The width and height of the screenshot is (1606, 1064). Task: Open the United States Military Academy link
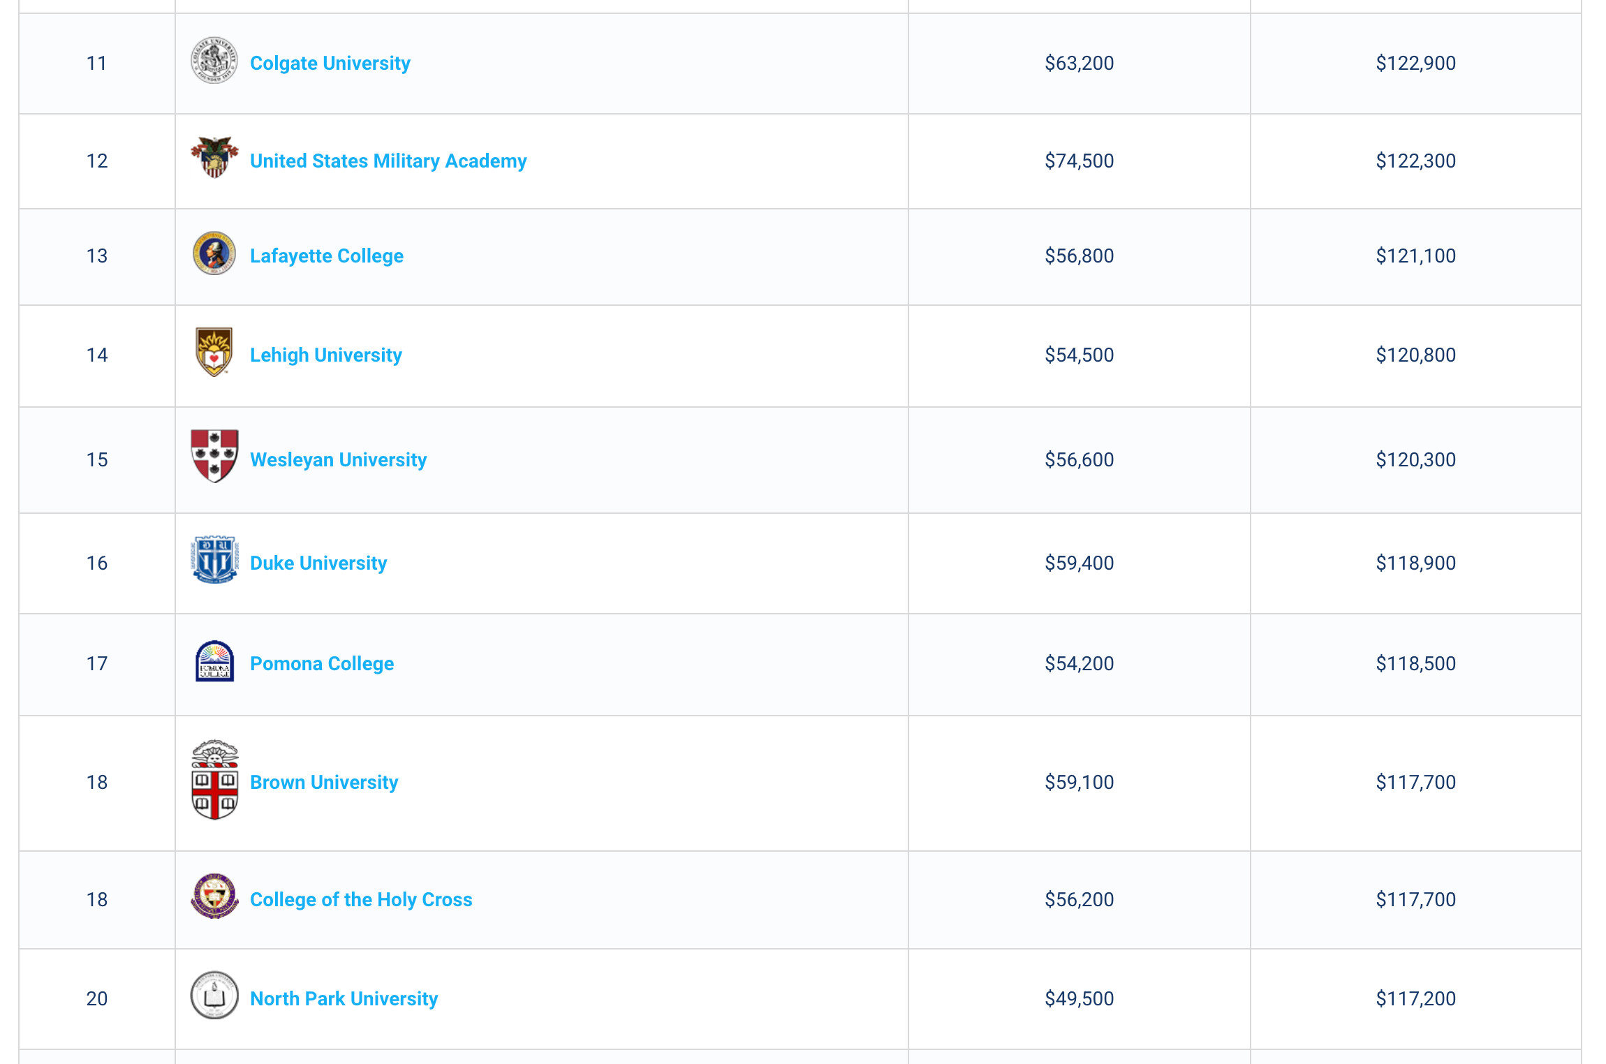(388, 161)
